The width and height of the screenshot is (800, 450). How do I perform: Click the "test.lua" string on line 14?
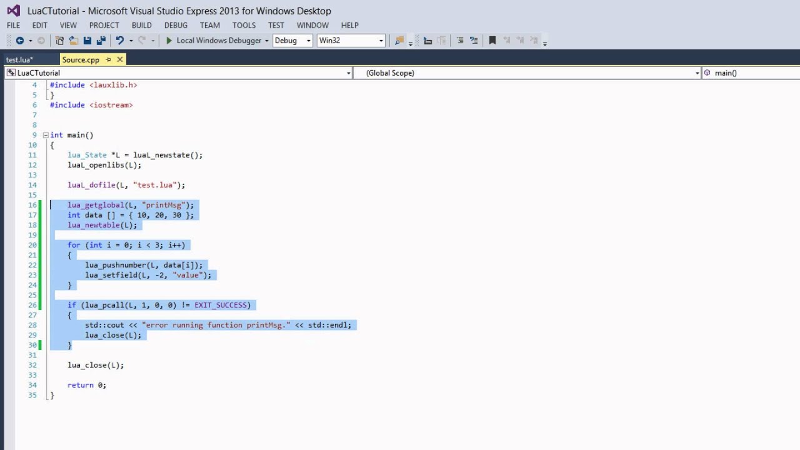[155, 185]
